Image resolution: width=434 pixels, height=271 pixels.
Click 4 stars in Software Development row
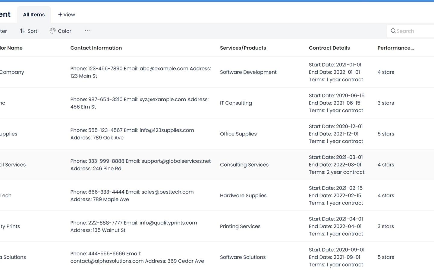[386, 72]
